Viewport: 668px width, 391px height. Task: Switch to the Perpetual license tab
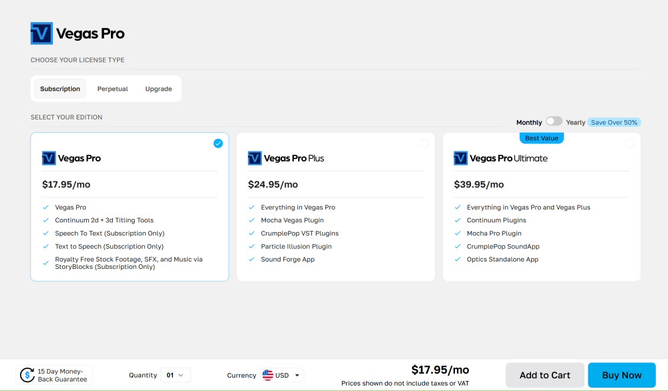coord(112,89)
